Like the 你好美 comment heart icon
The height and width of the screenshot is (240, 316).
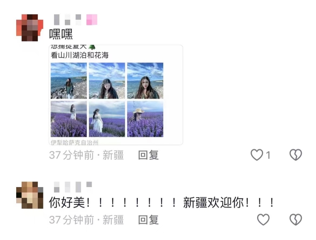click(263, 219)
